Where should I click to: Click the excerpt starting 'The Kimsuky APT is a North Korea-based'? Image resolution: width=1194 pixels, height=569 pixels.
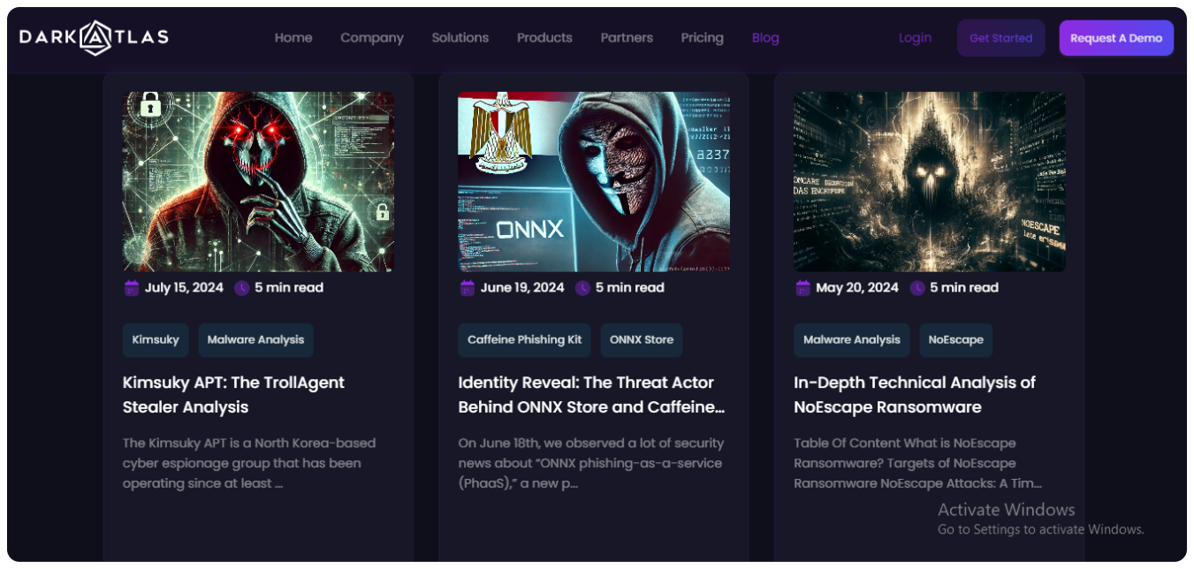pos(249,463)
